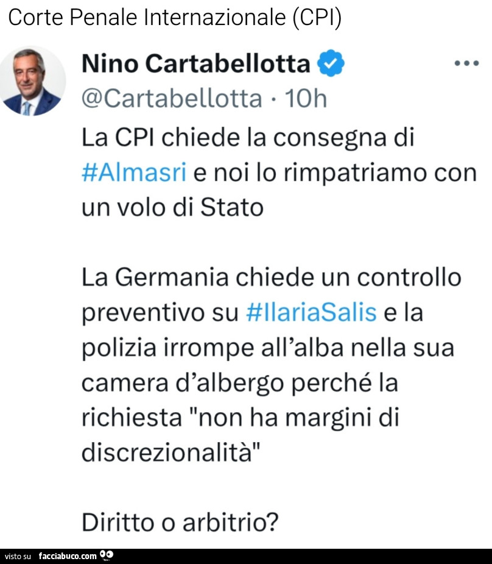This screenshot has width=492, height=564.
Task: Click the 'Diritto o arbitrio?' closing question
Action: pos(180,523)
